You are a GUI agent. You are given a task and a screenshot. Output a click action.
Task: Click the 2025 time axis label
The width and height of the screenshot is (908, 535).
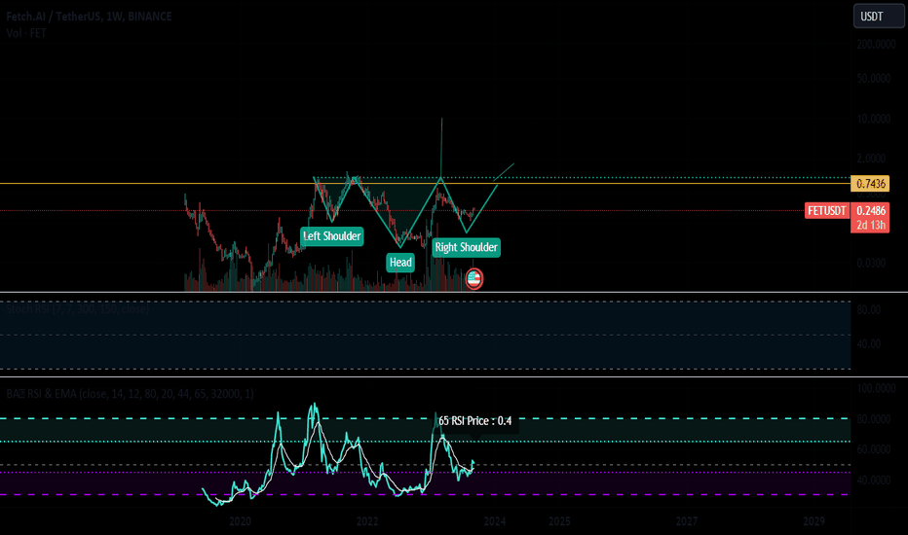coord(559,521)
